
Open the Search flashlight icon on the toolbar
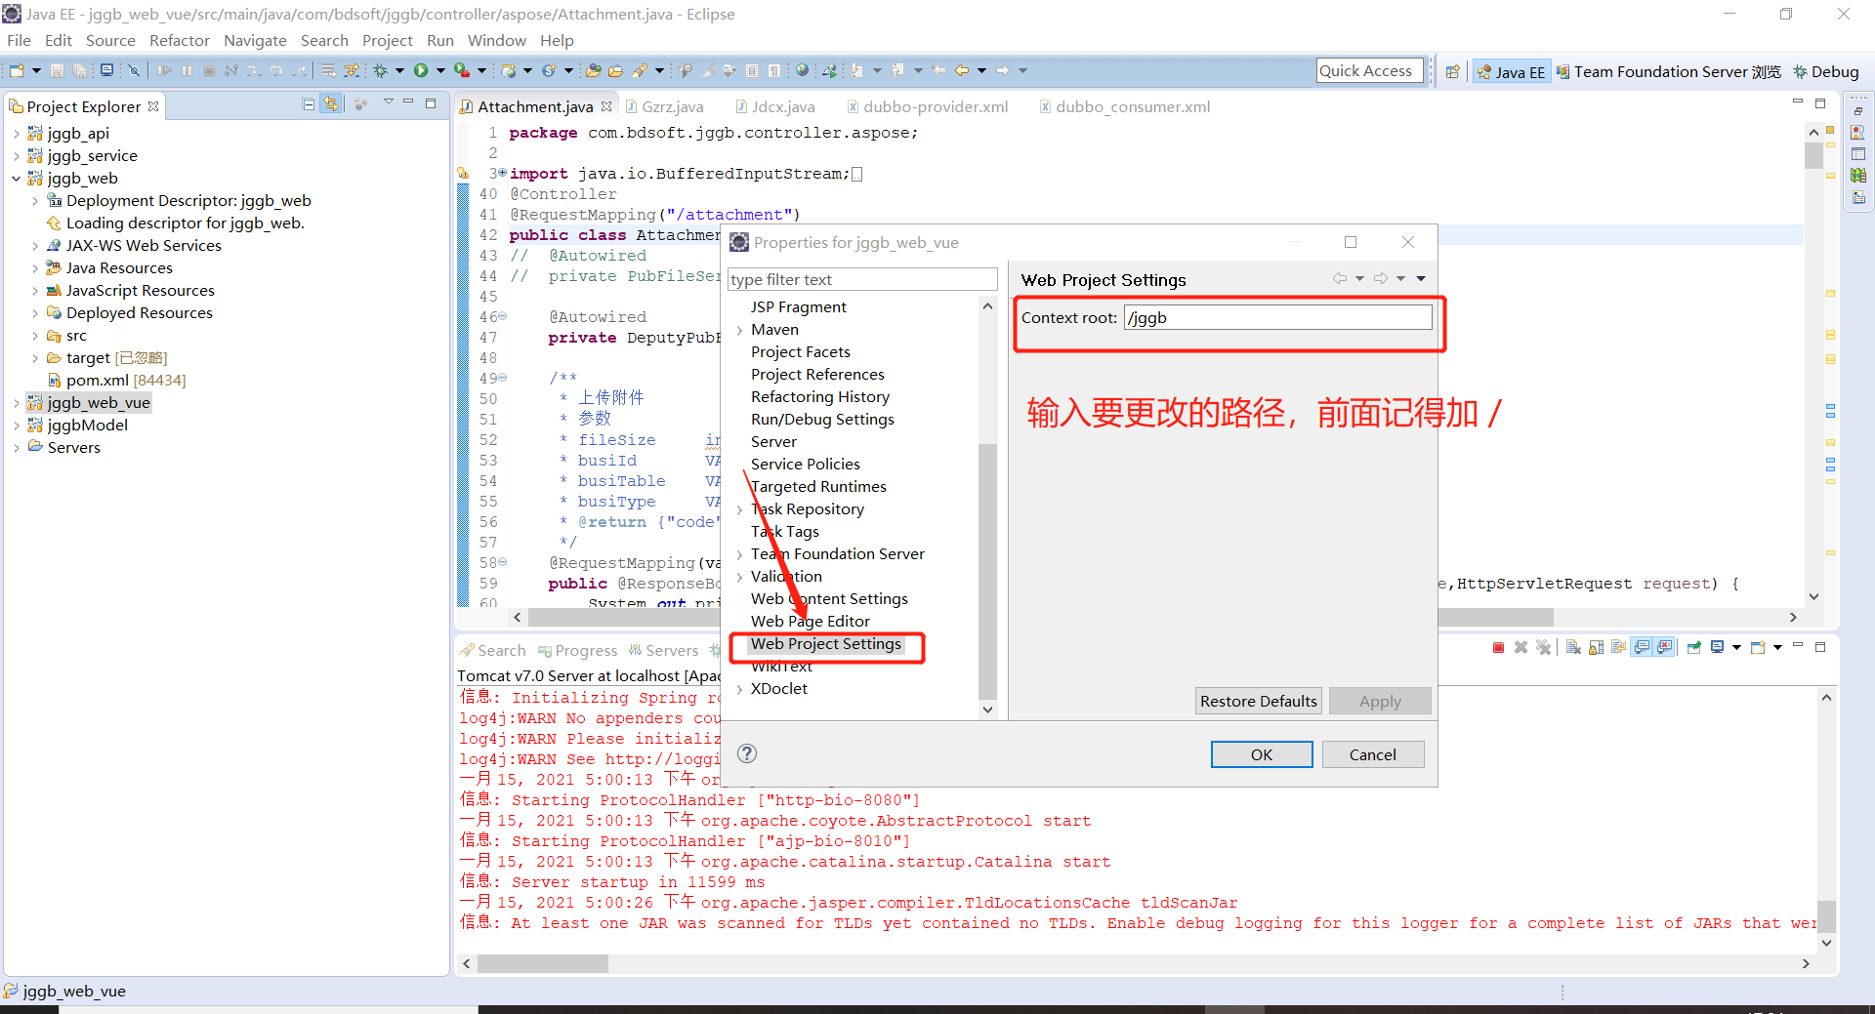pos(640,70)
